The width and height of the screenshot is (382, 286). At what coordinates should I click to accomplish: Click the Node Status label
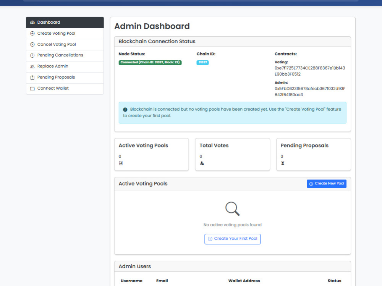pos(132,54)
